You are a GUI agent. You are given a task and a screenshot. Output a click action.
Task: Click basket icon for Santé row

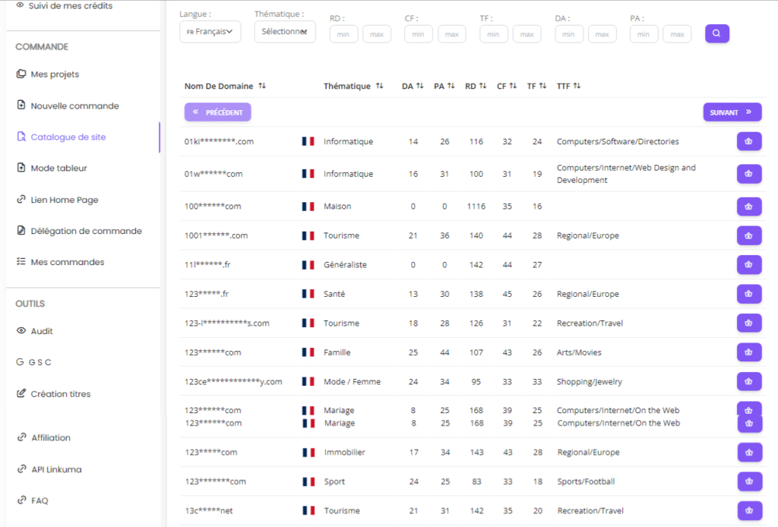click(x=748, y=294)
